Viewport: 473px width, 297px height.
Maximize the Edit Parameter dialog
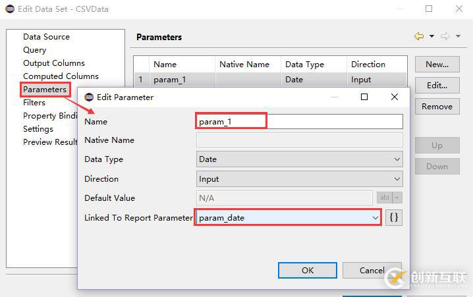[x=364, y=97]
